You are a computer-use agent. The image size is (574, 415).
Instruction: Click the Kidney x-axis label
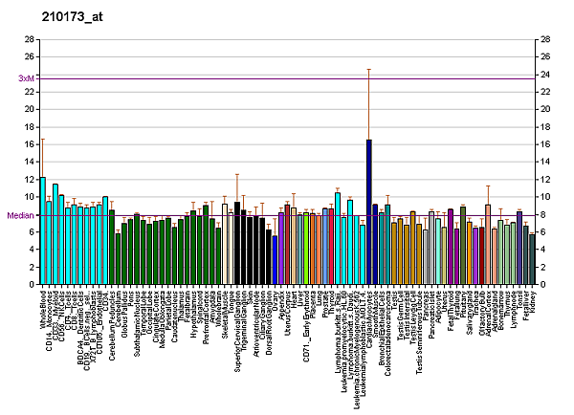[533, 300]
